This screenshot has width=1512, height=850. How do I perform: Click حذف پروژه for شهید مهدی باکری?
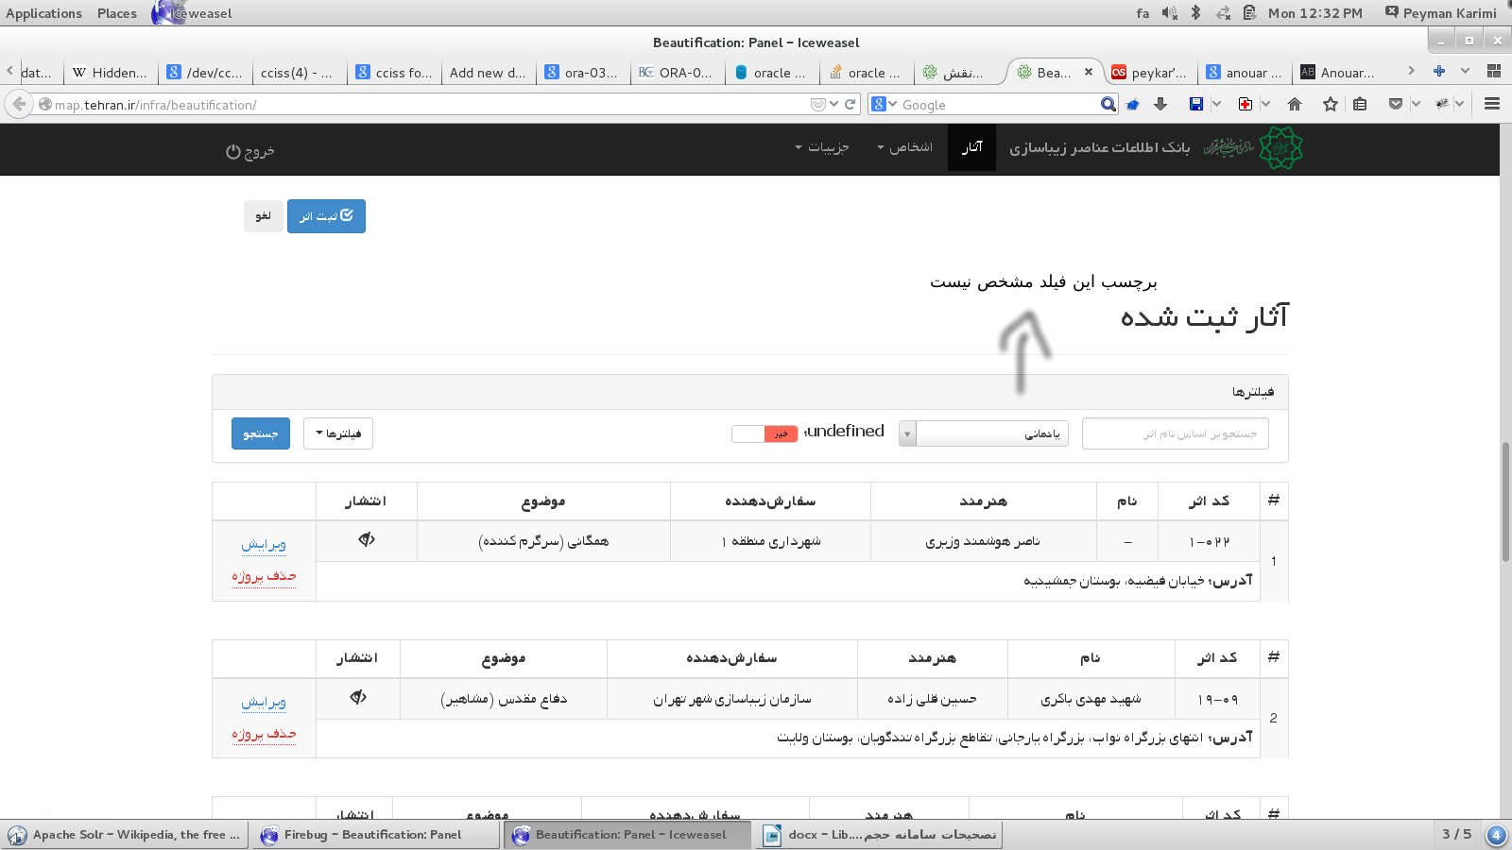click(264, 733)
